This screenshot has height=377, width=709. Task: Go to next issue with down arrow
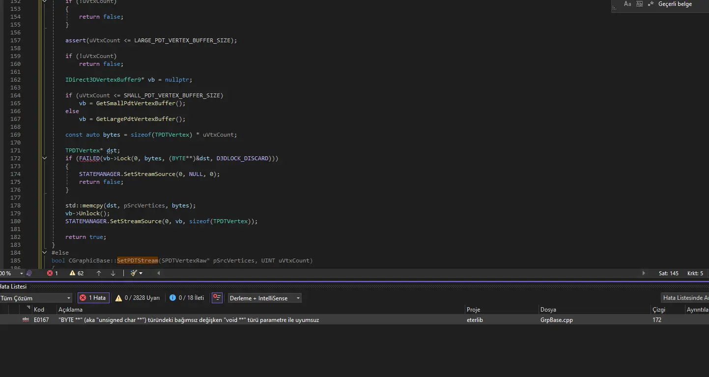[113, 273]
